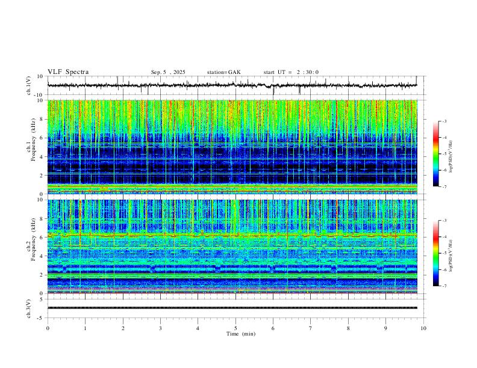Select the date text "Sep. 5 , 2025"
The height and width of the screenshot is (368, 477).
pos(168,72)
